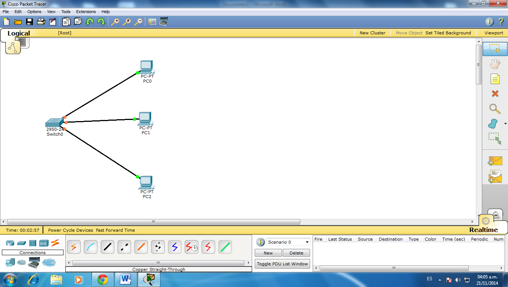Select the Inspect magnifier tool
The width and height of the screenshot is (508, 287).
(x=495, y=109)
